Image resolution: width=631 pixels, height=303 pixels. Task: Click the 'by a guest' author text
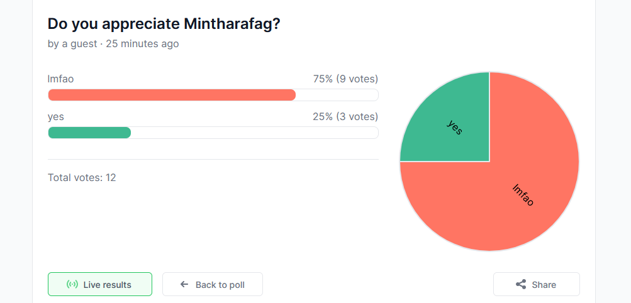pos(72,43)
